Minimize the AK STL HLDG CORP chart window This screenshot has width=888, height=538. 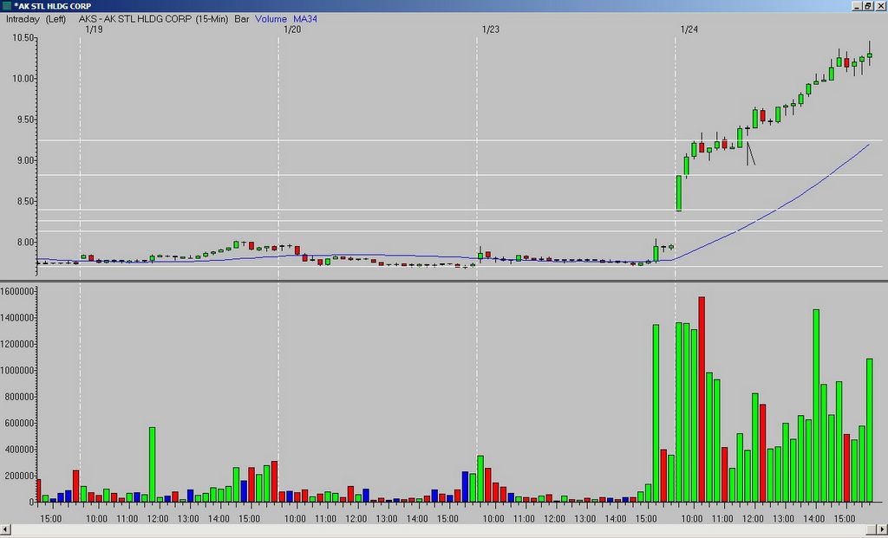[857, 6]
